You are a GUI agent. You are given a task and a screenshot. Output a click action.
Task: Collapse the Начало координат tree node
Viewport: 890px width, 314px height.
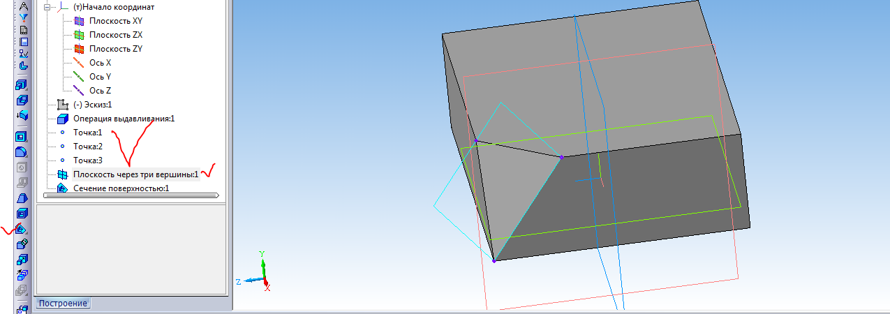click(48, 7)
